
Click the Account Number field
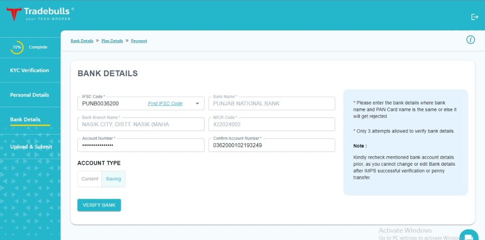pos(141,146)
